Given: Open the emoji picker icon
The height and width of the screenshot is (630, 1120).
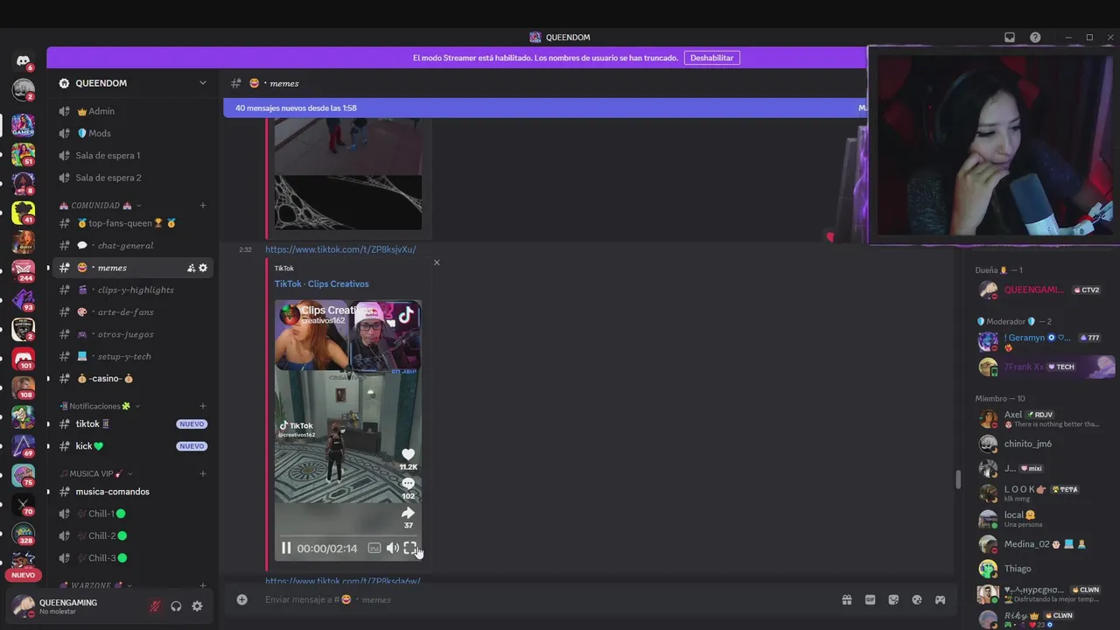Looking at the screenshot, I should pos(917,599).
